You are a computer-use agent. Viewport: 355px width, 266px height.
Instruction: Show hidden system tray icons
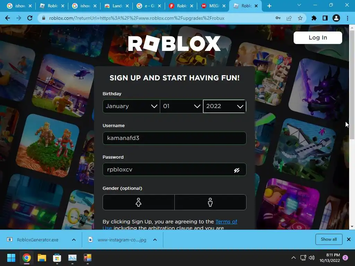pyautogui.click(x=294, y=258)
